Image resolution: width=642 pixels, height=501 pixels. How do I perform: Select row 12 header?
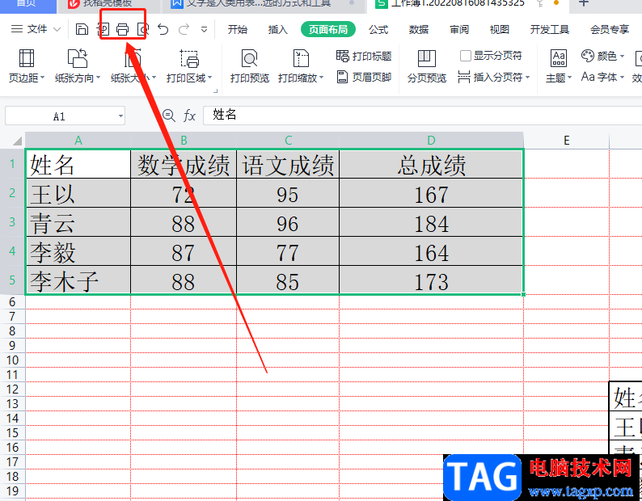coord(12,389)
